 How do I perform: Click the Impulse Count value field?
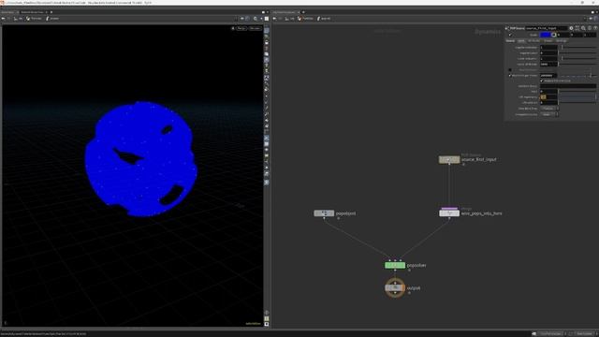[548, 53]
